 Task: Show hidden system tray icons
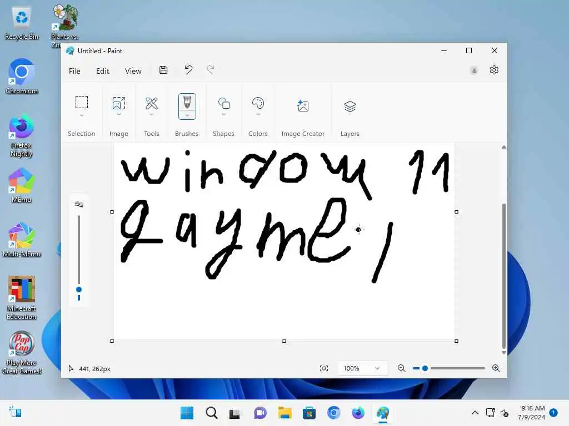[x=475, y=413]
